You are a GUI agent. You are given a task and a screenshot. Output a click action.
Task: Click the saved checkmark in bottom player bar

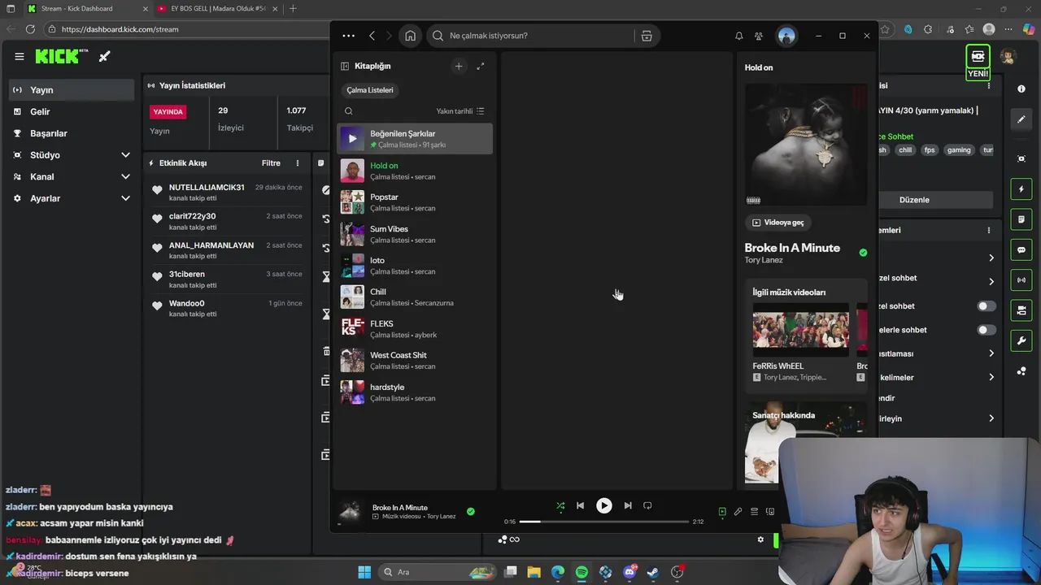[x=470, y=512]
